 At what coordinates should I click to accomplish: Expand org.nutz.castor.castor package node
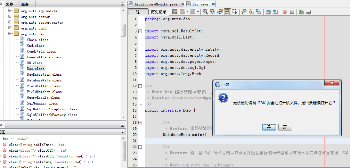10,22
